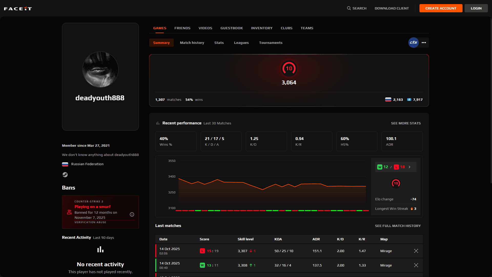Click the FACEIT logo
This screenshot has height=277, width=492.
click(x=18, y=8)
